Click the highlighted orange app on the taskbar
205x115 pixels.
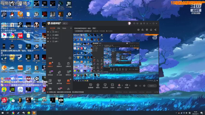click(34, 113)
